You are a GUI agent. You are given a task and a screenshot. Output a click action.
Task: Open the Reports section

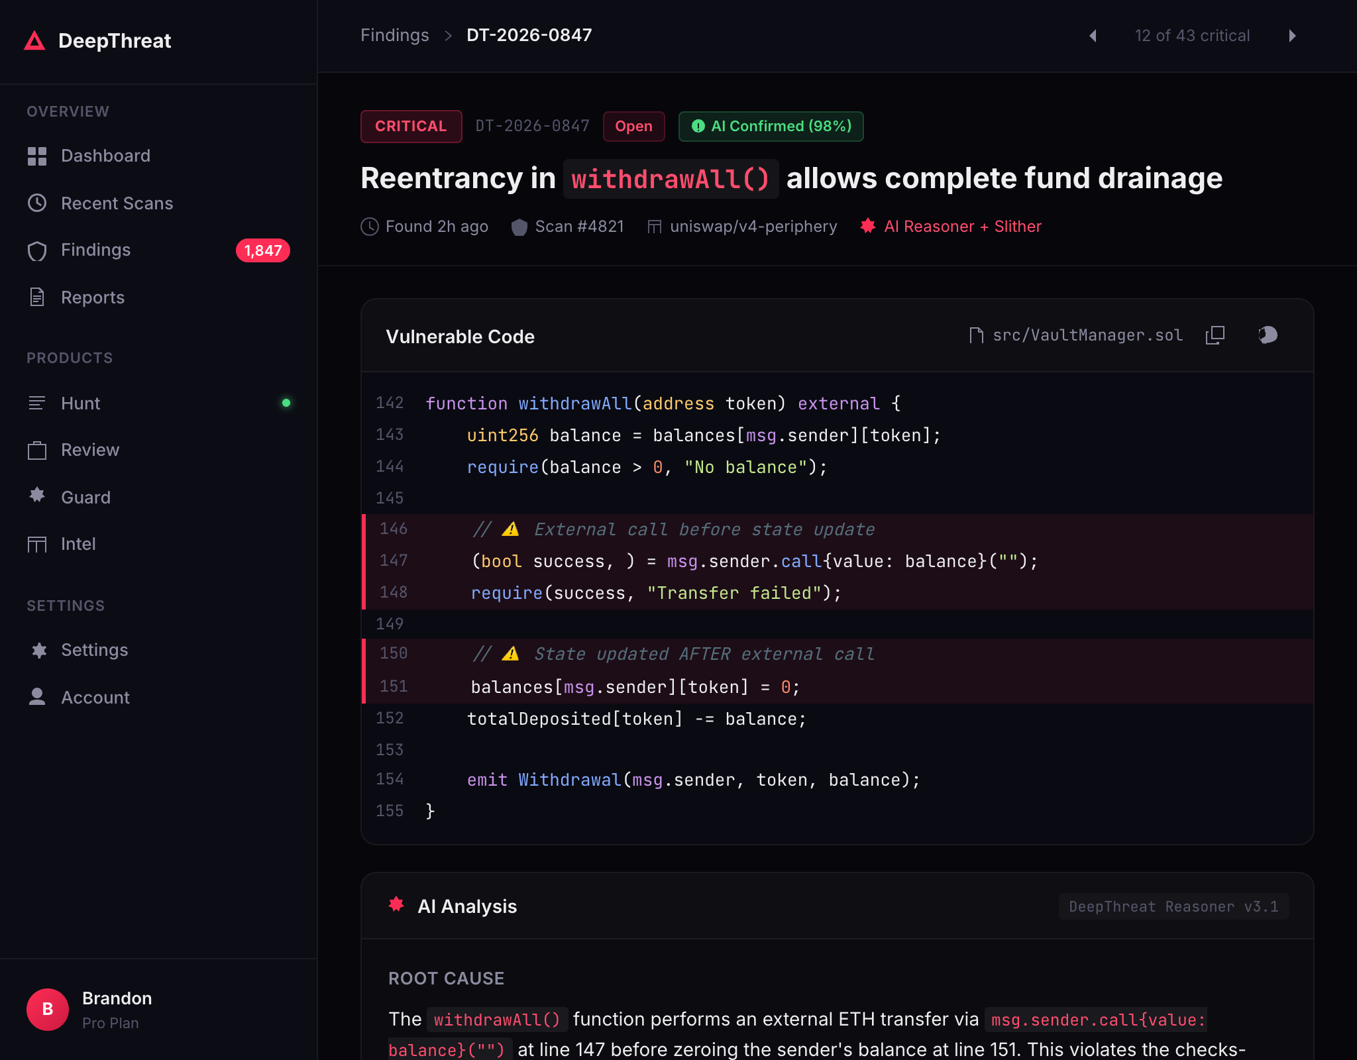click(92, 297)
